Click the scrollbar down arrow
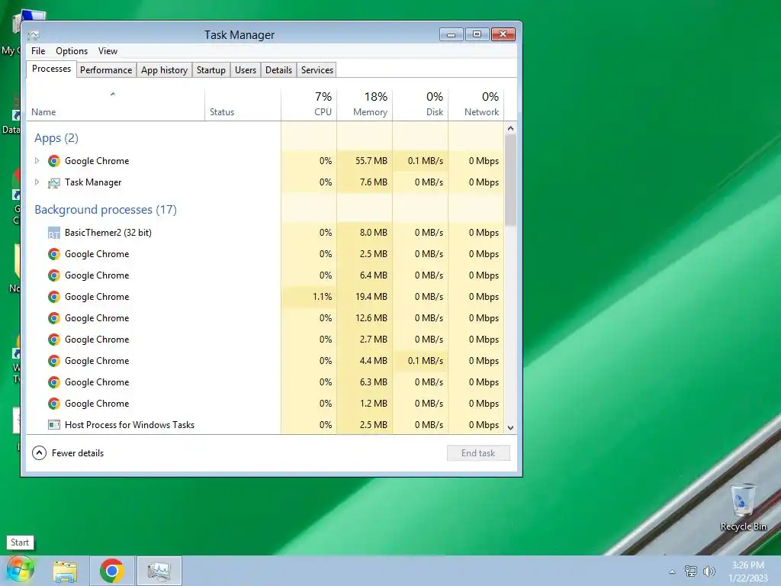This screenshot has height=586, width=781. (510, 427)
